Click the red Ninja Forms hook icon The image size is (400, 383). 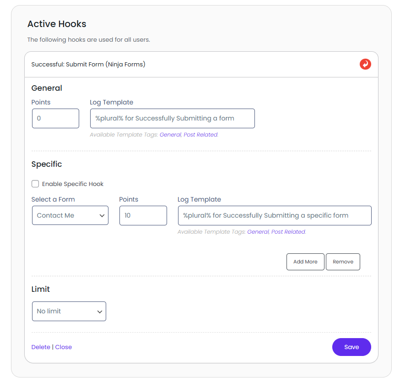(365, 64)
